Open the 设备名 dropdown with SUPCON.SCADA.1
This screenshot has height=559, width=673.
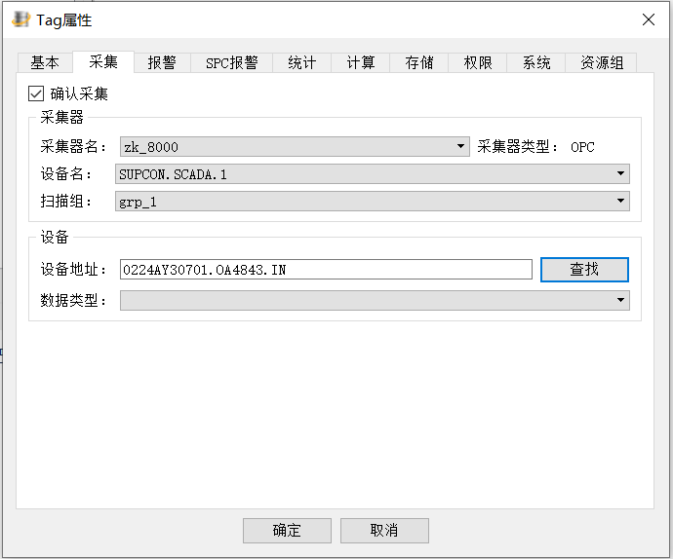click(373, 173)
